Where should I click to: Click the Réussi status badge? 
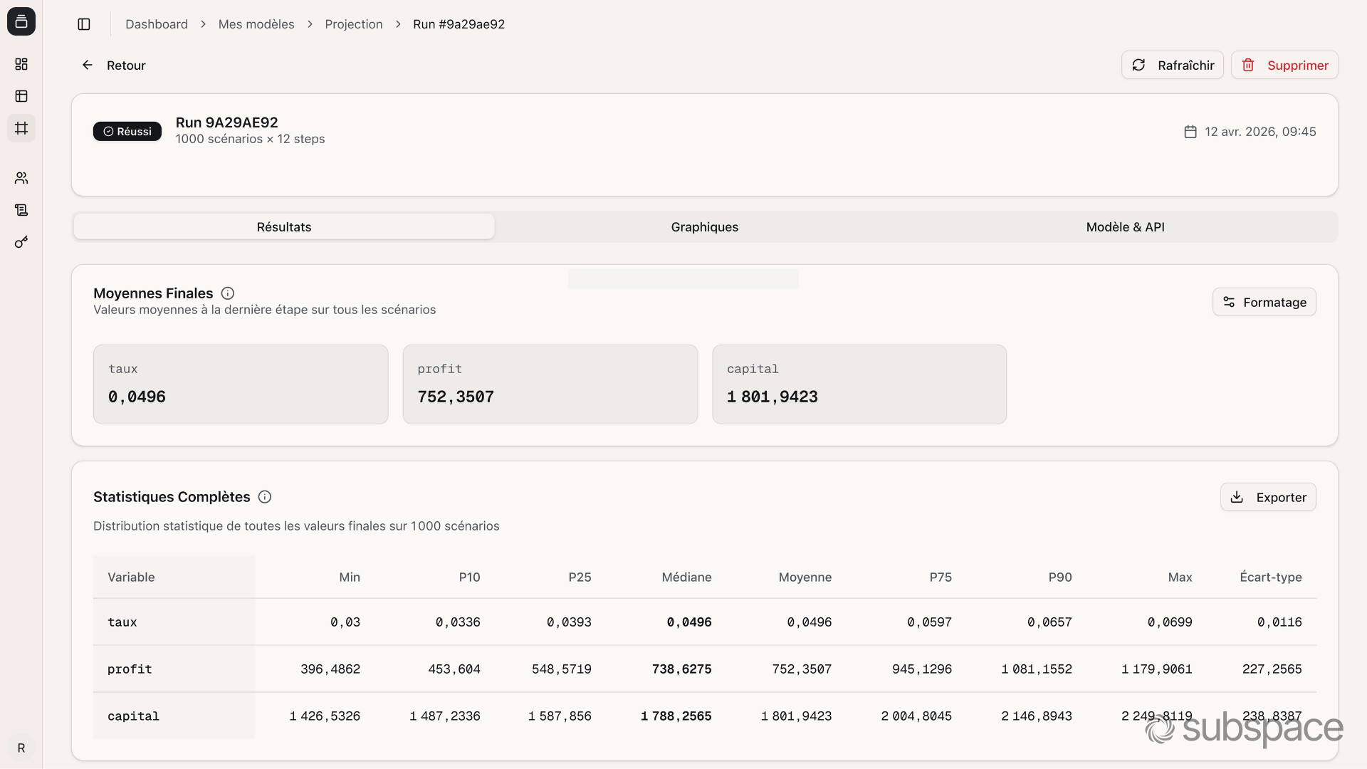click(x=127, y=131)
